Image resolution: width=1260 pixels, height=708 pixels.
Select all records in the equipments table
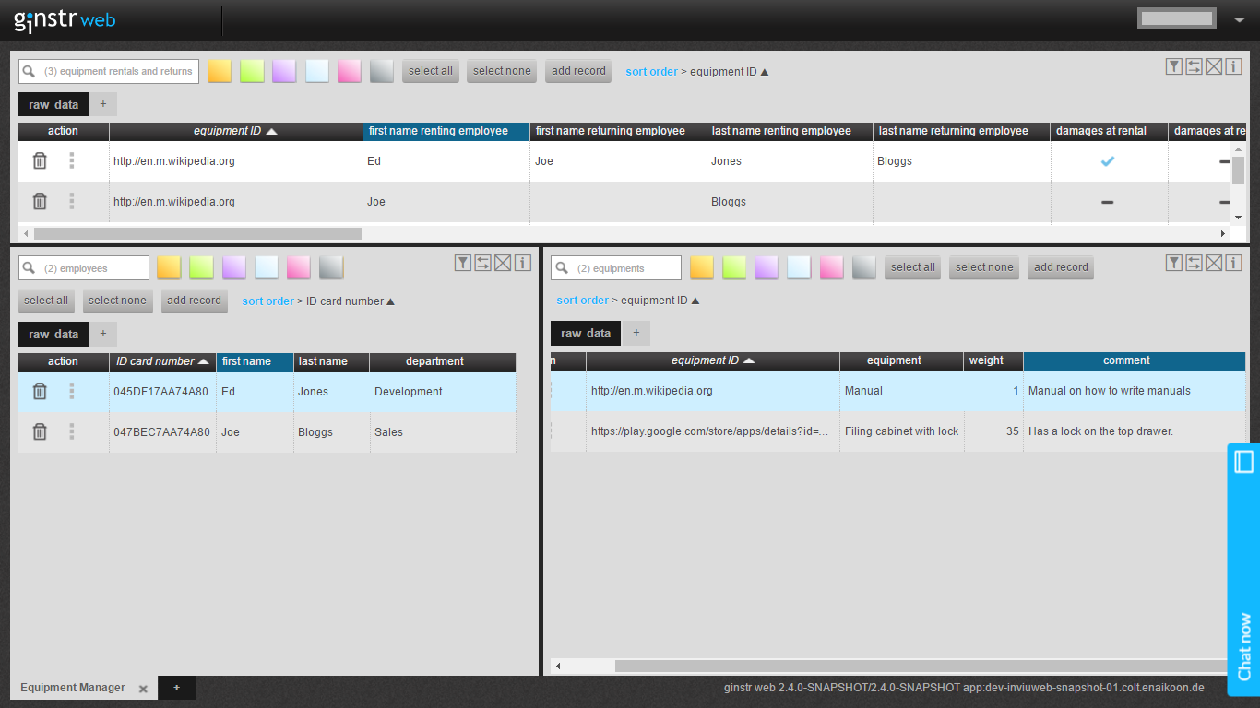(x=912, y=267)
